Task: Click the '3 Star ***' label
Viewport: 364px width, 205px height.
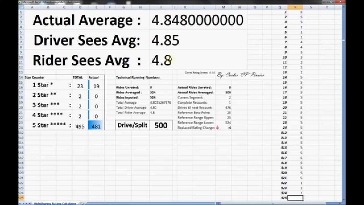Action: 46,105
